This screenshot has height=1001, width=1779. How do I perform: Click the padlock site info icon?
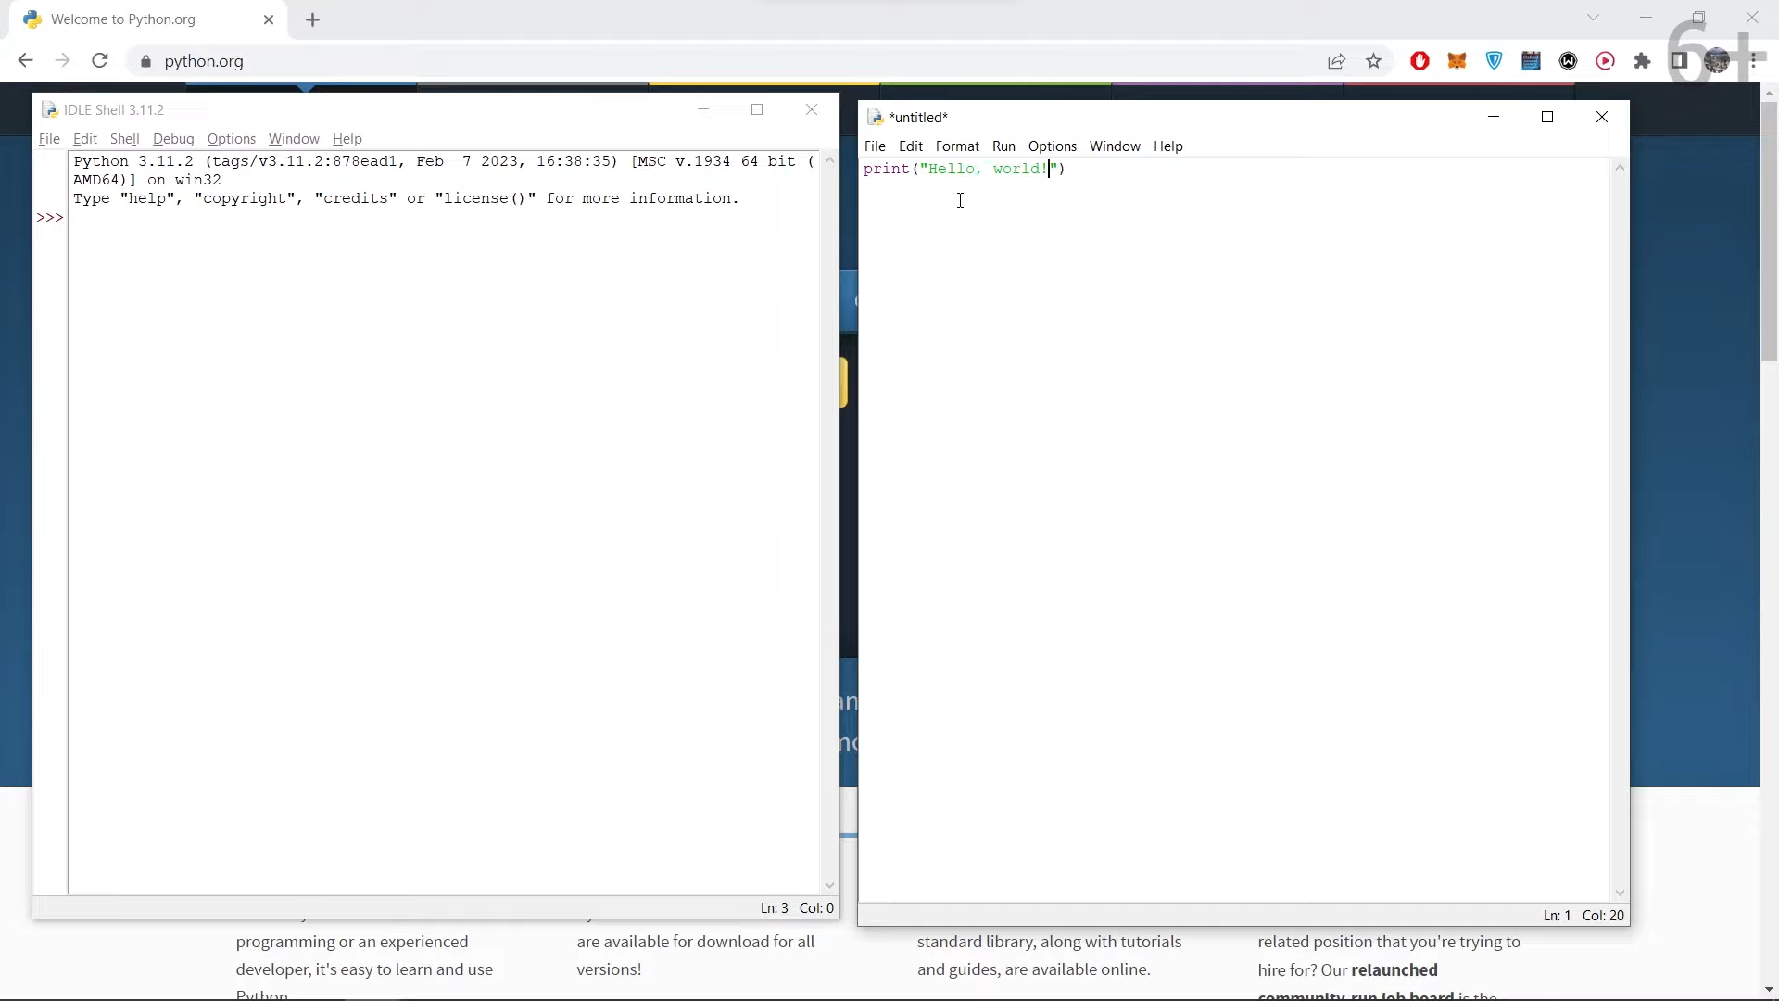(145, 62)
